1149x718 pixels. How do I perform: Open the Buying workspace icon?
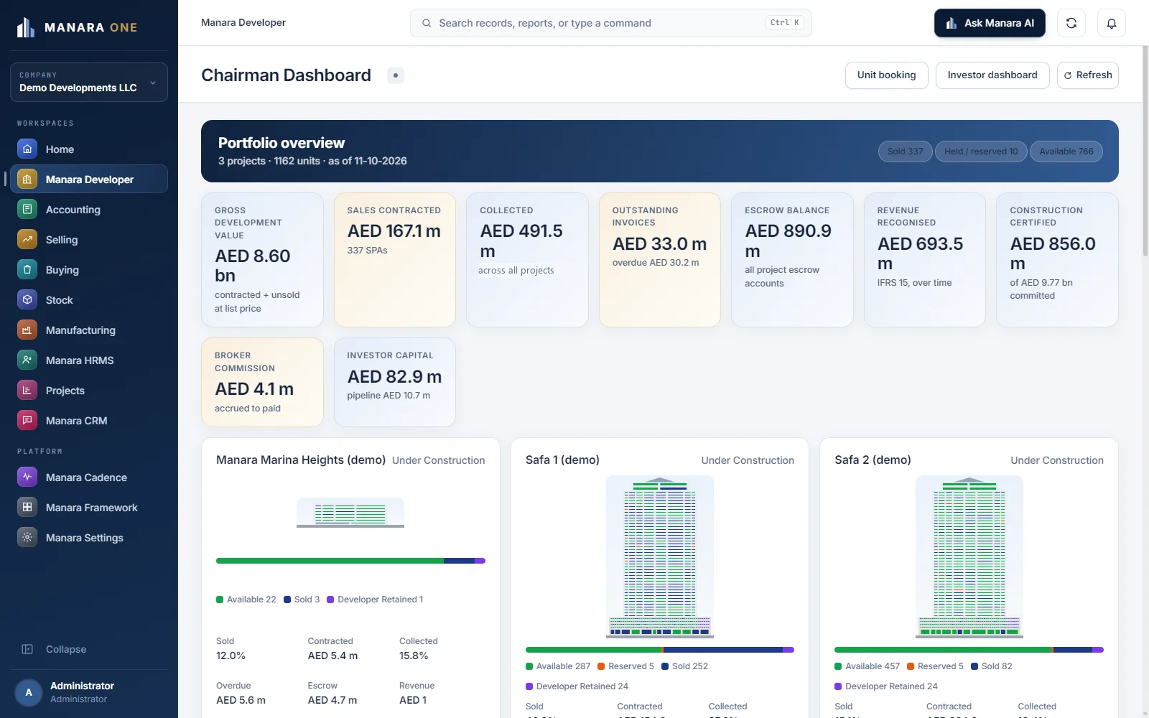(27, 270)
